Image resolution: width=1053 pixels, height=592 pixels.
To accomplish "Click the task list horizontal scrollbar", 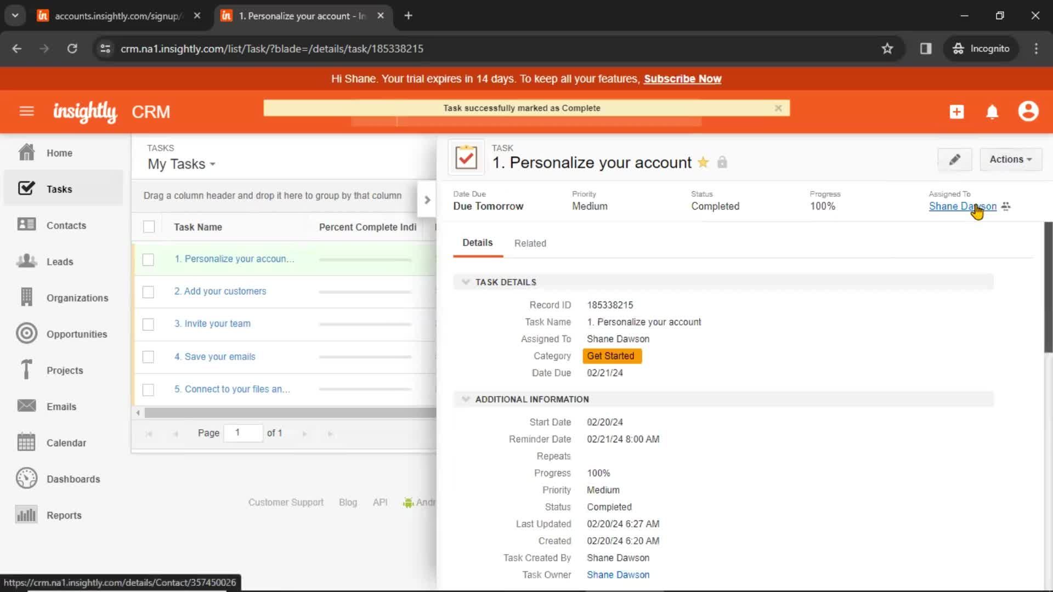I will click(290, 413).
